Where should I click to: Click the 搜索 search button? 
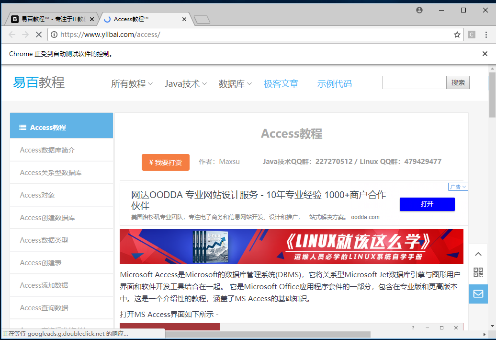(x=458, y=82)
